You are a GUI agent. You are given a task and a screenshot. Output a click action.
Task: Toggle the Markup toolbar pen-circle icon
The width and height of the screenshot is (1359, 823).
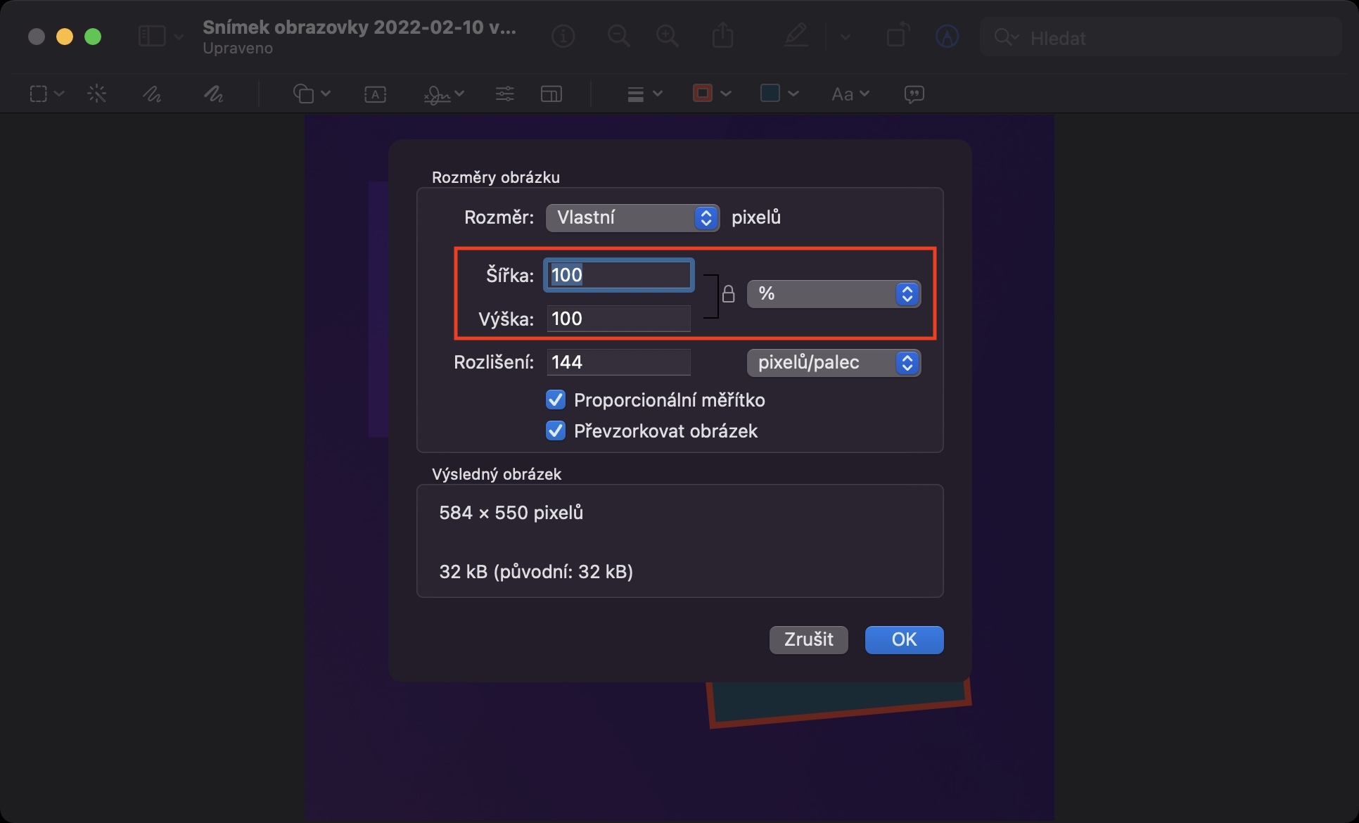pyautogui.click(x=947, y=36)
